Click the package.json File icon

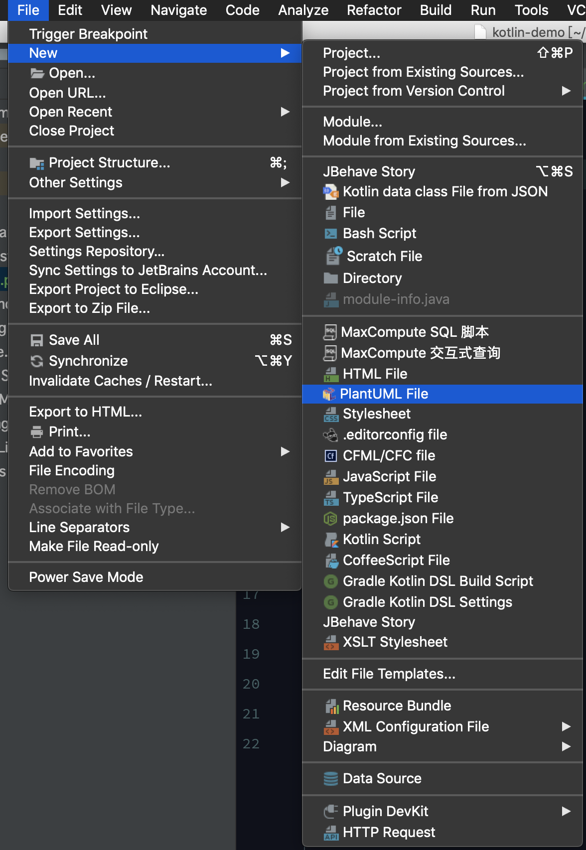click(x=330, y=519)
